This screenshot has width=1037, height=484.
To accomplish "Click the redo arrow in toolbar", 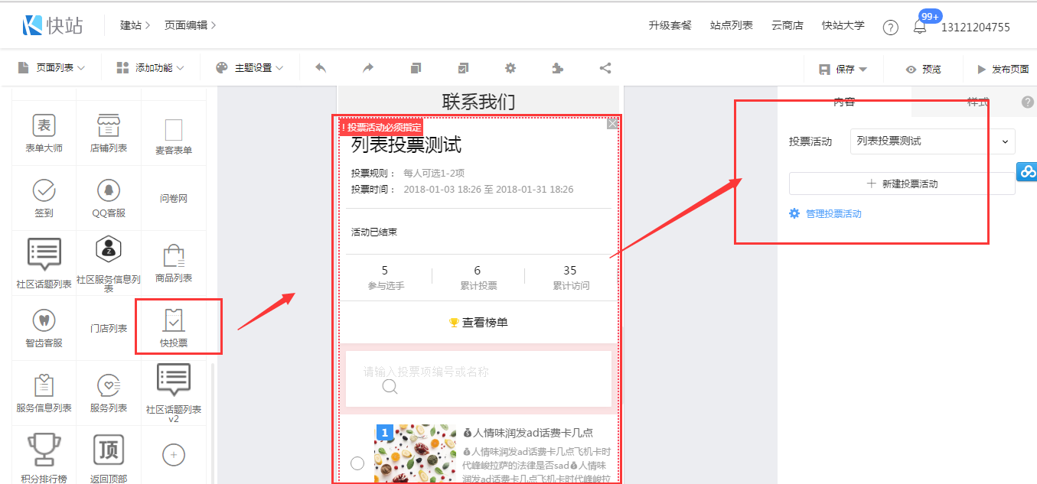I will pyautogui.click(x=368, y=68).
